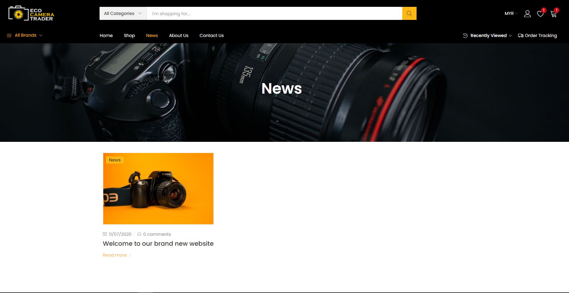Open the Shop menu item

click(129, 35)
